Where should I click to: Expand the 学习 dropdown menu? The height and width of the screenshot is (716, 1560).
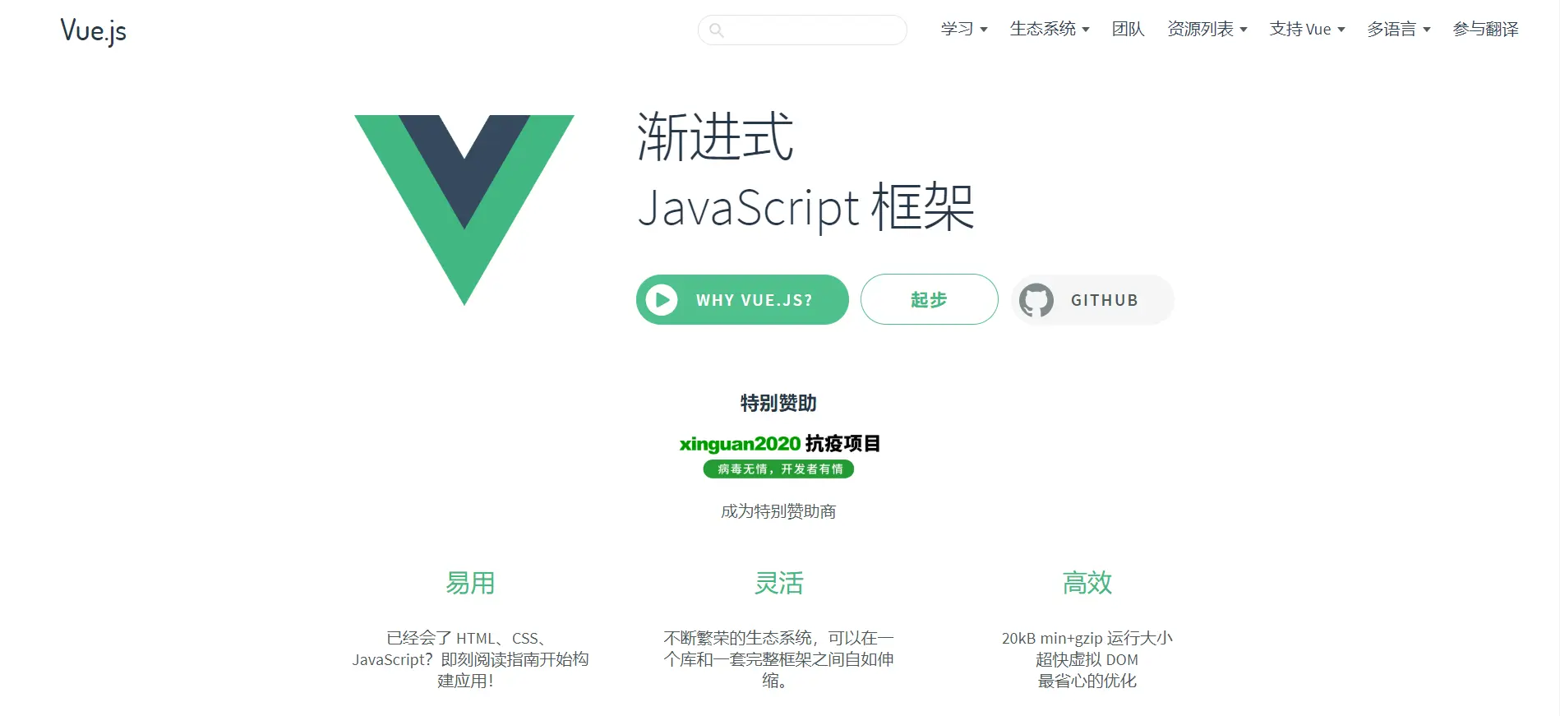pos(964,29)
